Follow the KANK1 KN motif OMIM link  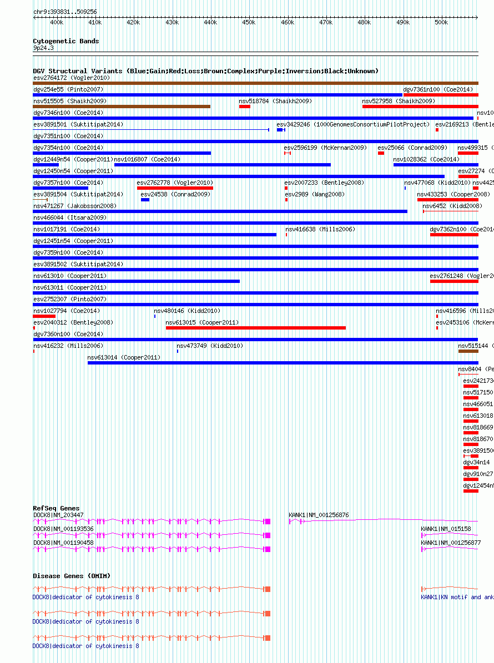coord(457,597)
